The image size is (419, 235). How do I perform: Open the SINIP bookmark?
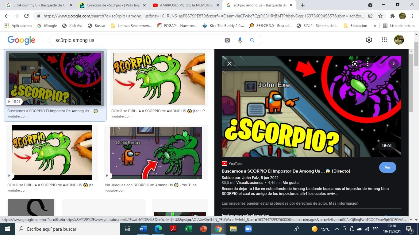(318, 26)
